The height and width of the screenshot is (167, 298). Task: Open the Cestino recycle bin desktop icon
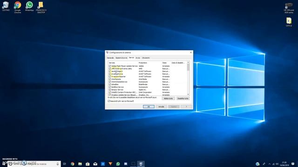click(6, 6)
